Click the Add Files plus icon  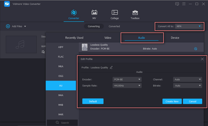8,26
